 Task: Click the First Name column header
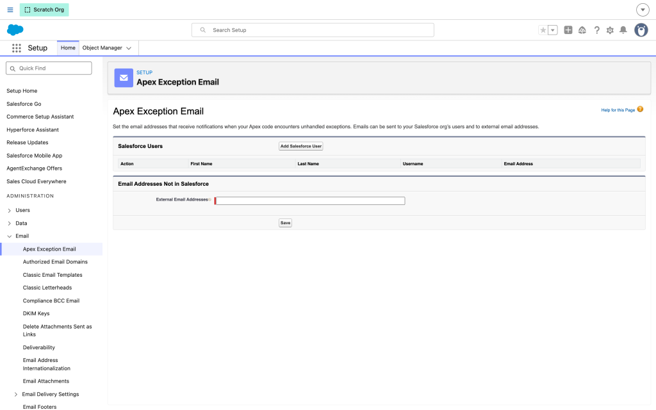(201, 164)
